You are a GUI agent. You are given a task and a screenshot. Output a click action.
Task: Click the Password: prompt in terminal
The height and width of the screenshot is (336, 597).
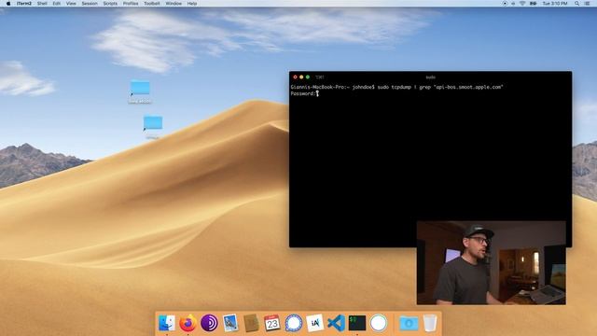(x=303, y=93)
